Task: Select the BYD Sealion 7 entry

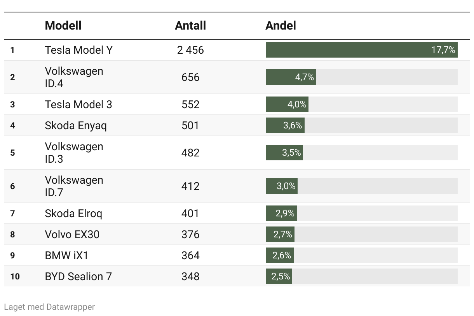Action: click(78, 276)
